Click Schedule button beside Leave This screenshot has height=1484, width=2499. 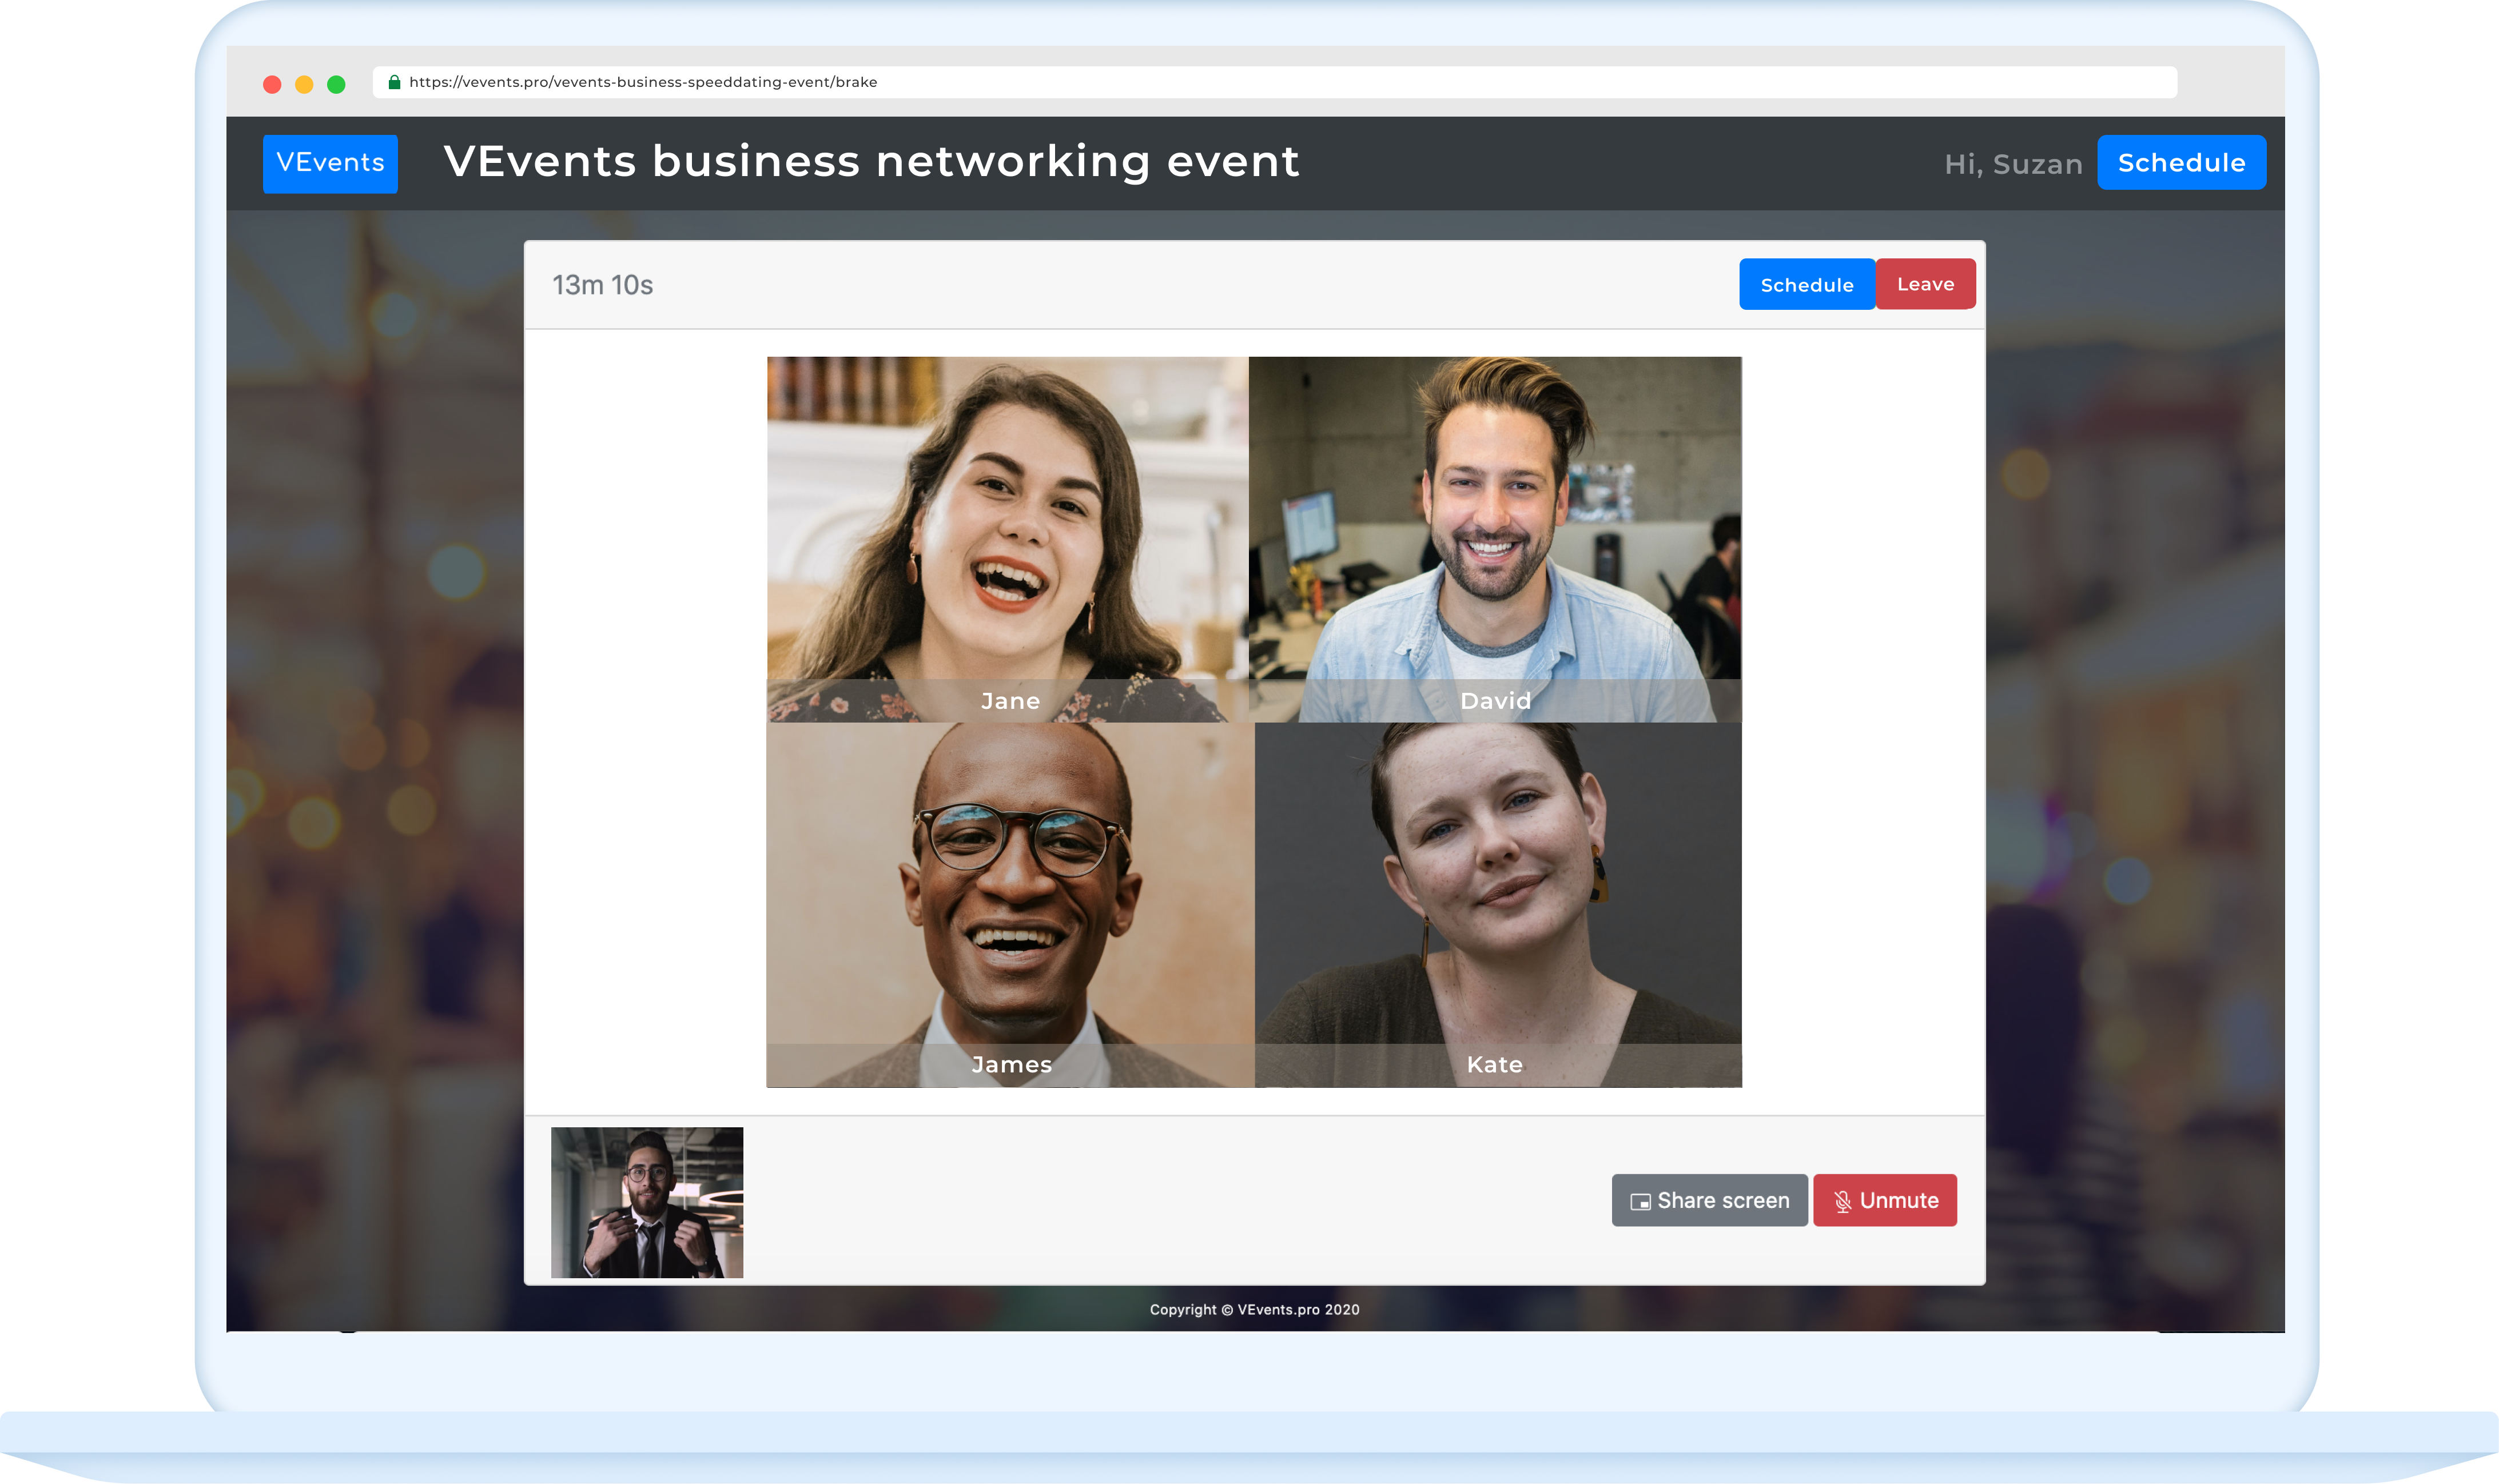click(1806, 285)
